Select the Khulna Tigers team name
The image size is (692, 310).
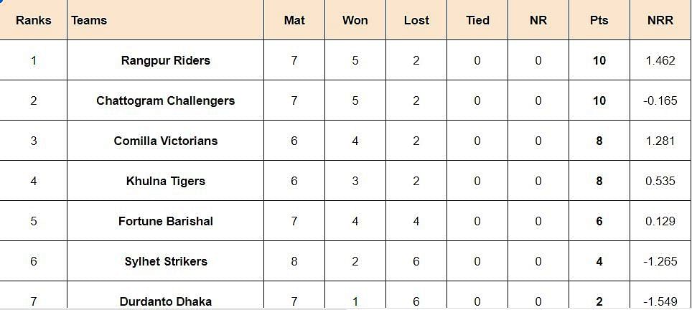(x=166, y=181)
